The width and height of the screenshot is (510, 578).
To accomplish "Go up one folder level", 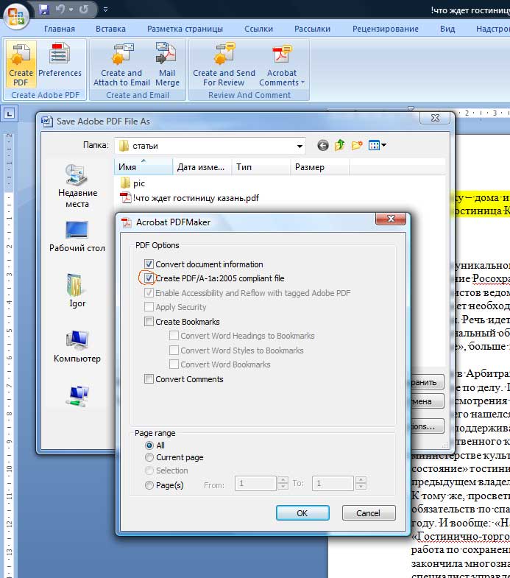I will click(x=340, y=145).
